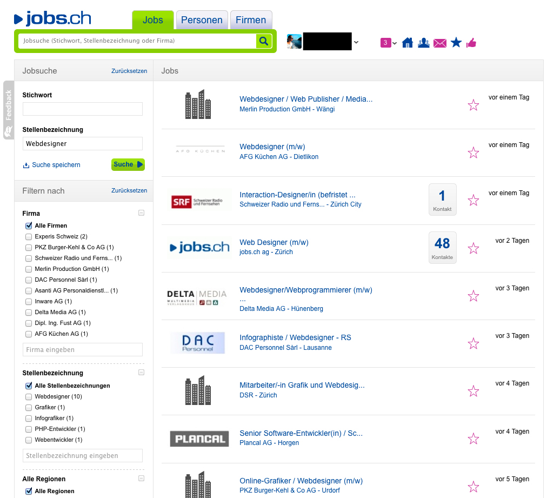Star the Interaction-Designer/in job
Image resolution: width=547 pixels, height=498 pixels.
(473, 200)
